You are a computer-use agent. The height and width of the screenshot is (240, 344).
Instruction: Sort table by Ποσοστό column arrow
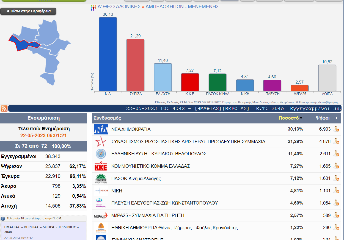301,118
